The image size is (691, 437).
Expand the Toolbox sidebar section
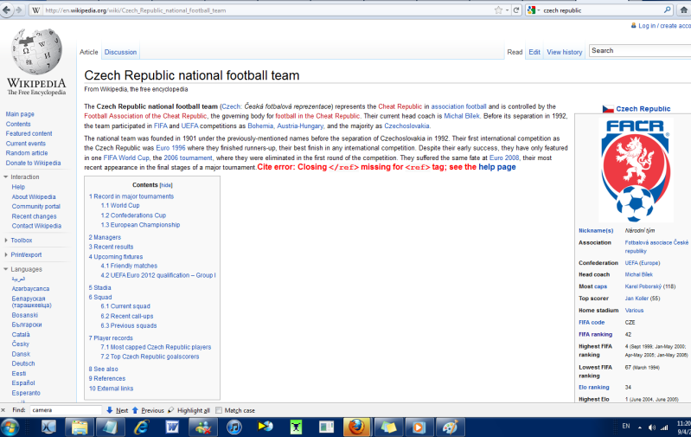(21, 240)
